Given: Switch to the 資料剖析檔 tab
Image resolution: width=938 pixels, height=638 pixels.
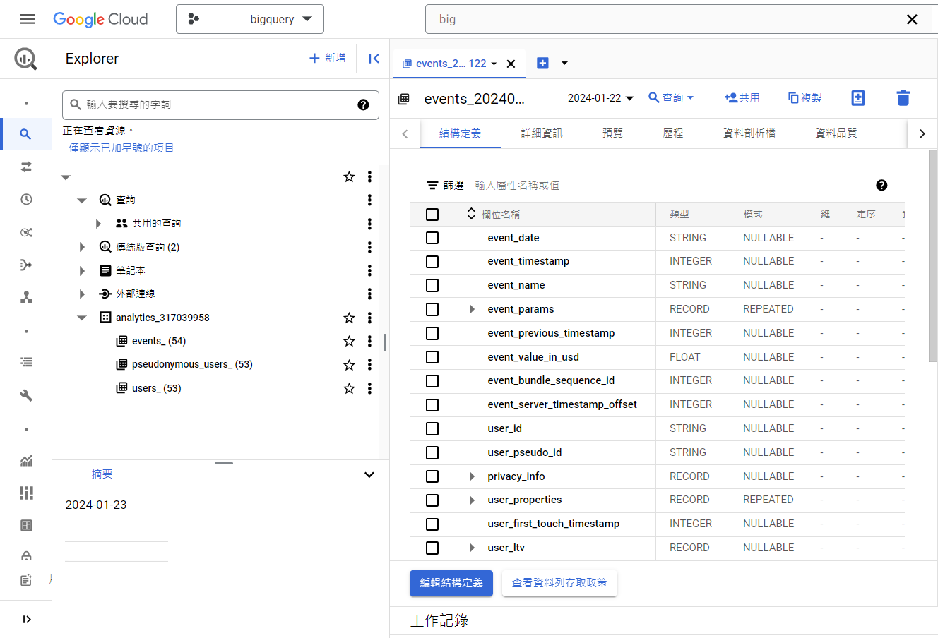Looking at the screenshot, I should pyautogui.click(x=749, y=133).
